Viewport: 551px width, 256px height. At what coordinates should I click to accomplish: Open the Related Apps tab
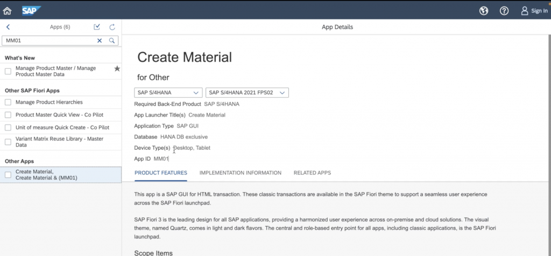tap(312, 173)
